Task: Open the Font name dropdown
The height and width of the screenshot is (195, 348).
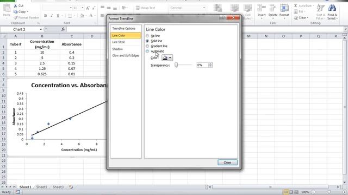Action: click(x=71, y=8)
